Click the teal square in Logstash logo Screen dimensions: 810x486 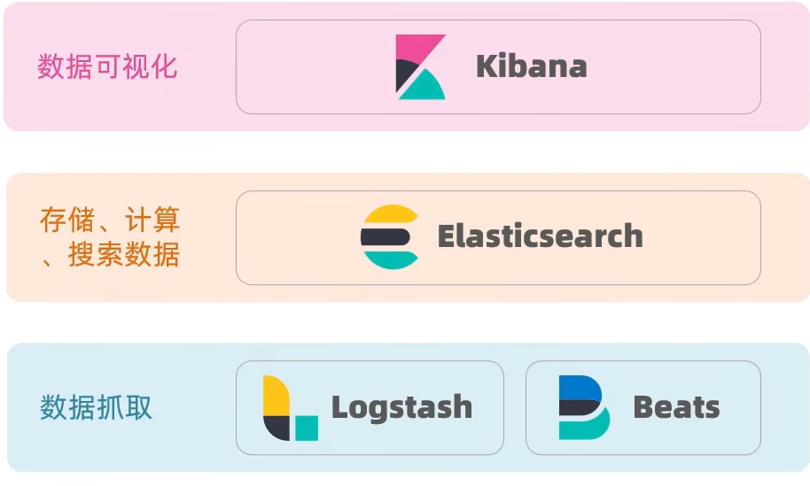pos(307,428)
